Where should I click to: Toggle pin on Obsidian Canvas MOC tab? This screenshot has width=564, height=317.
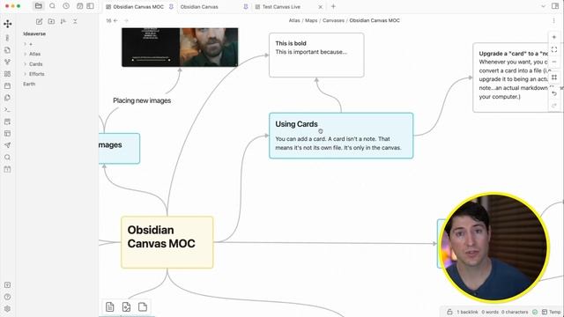[x=171, y=6]
